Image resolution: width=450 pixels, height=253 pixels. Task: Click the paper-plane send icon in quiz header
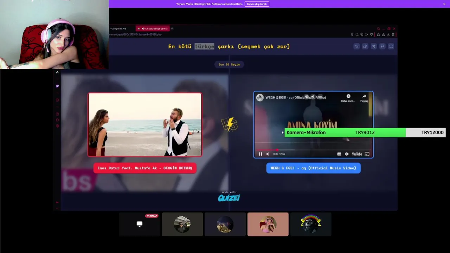374,46
